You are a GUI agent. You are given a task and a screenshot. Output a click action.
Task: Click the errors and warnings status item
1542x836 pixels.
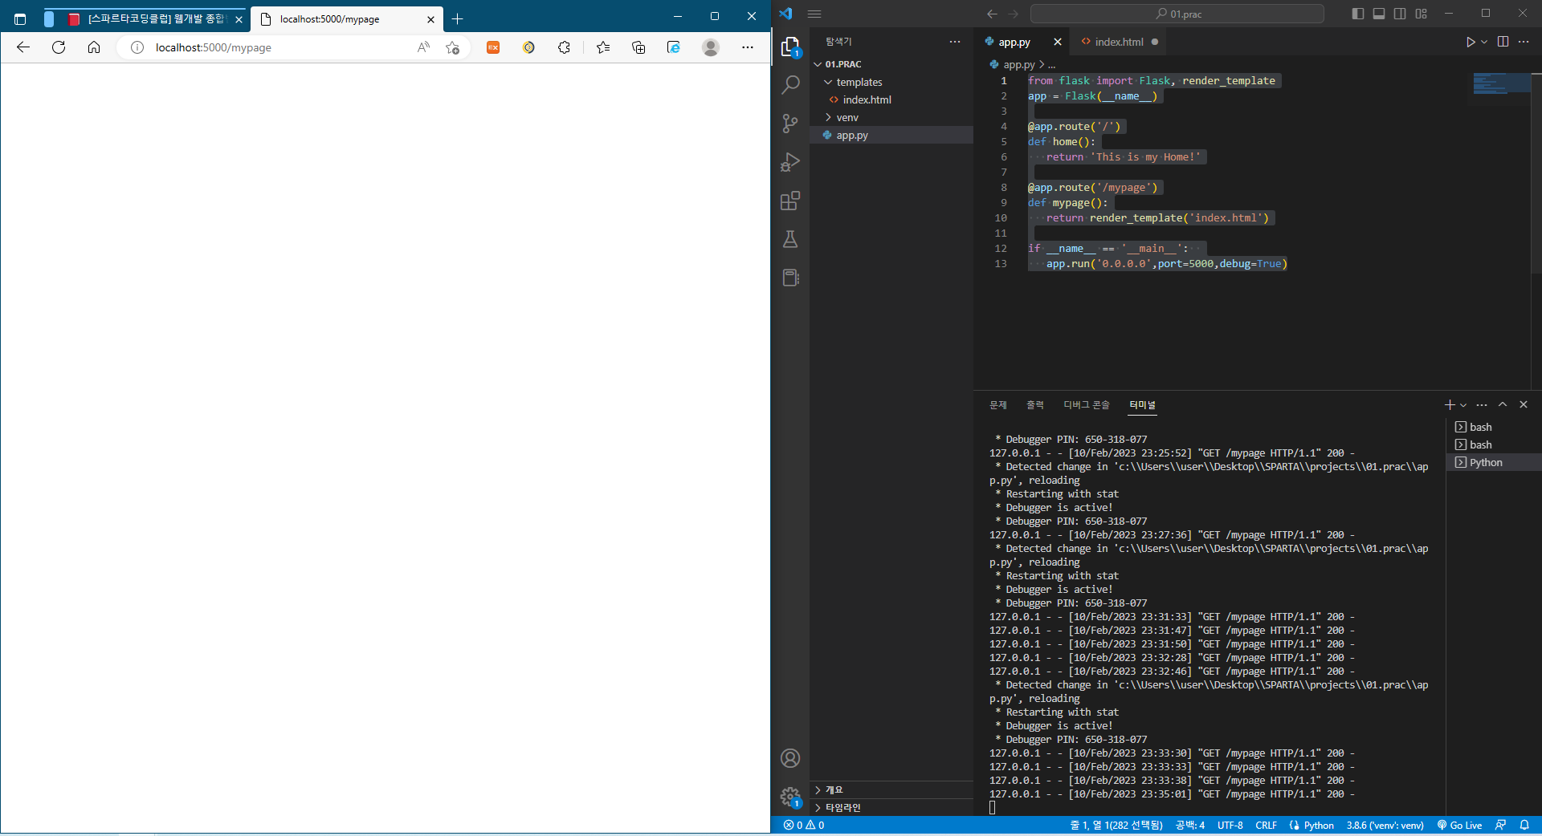point(804,825)
